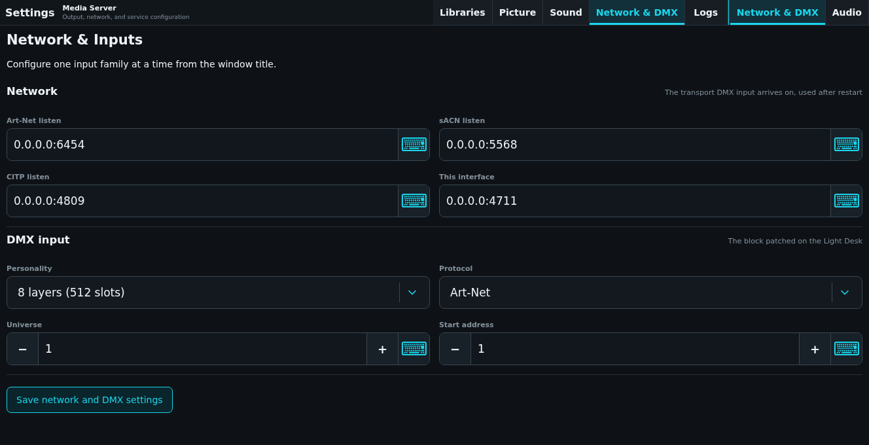Open on-screen keyboard for sACN listen field
This screenshot has height=445, width=869.
pyautogui.click(x=846, y=145)
